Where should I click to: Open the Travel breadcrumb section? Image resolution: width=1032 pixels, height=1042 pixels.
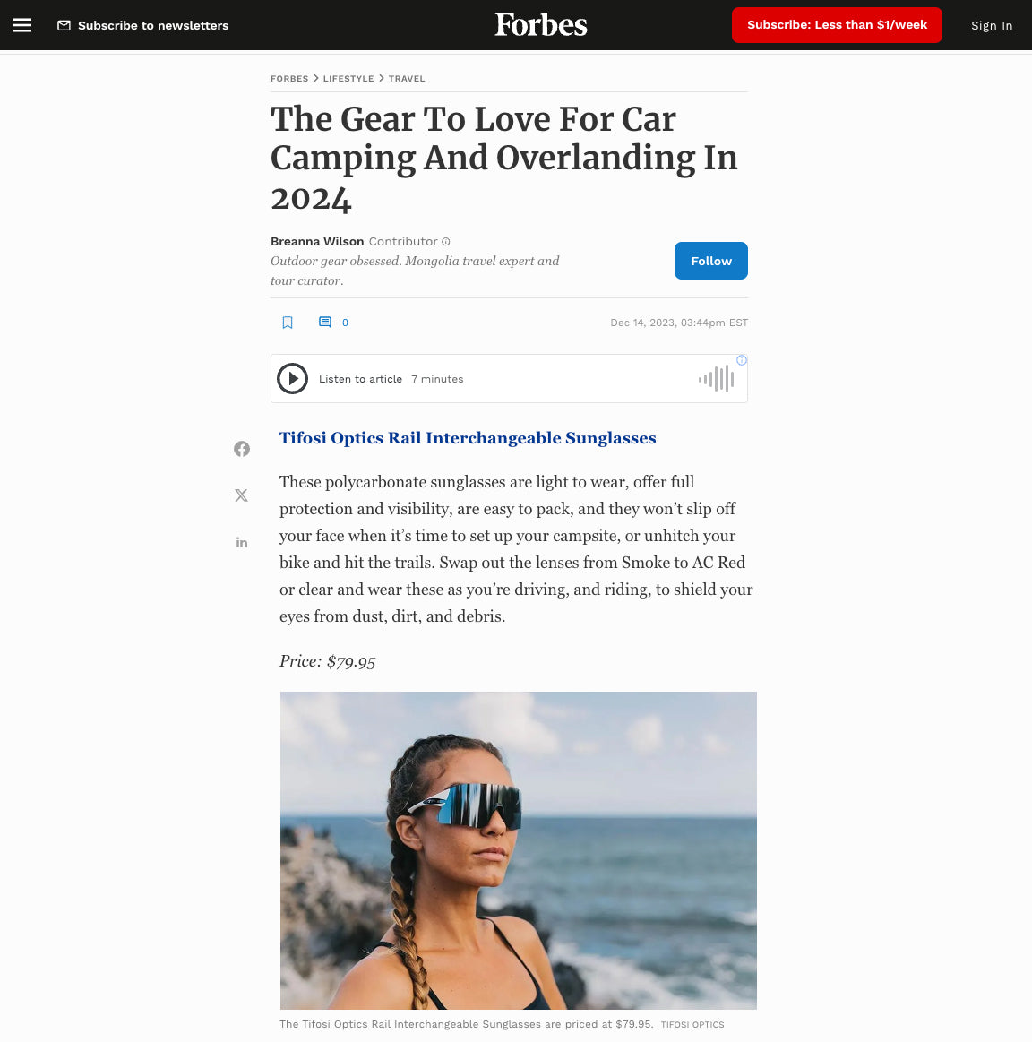(x=407, y=79)
